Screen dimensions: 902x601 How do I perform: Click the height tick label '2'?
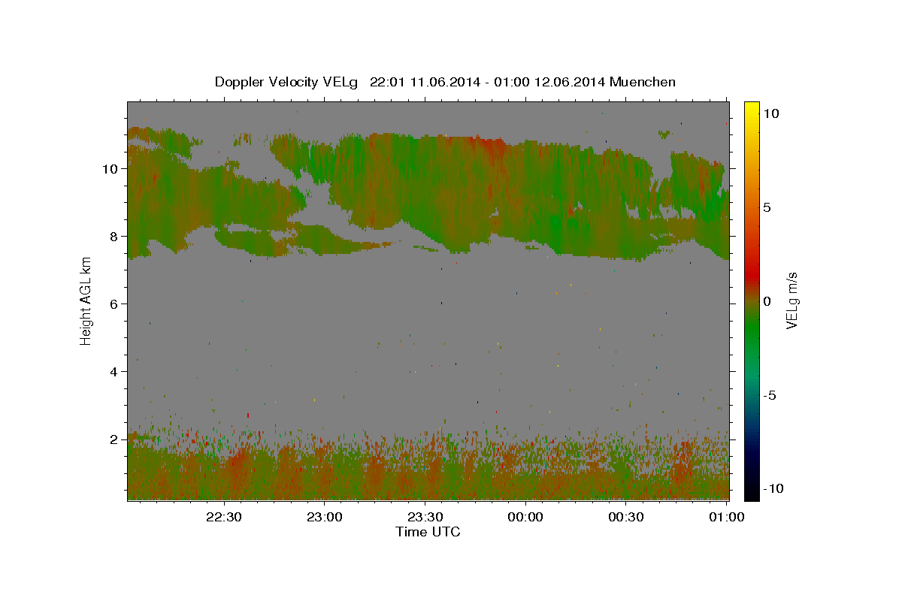[114, 439]
